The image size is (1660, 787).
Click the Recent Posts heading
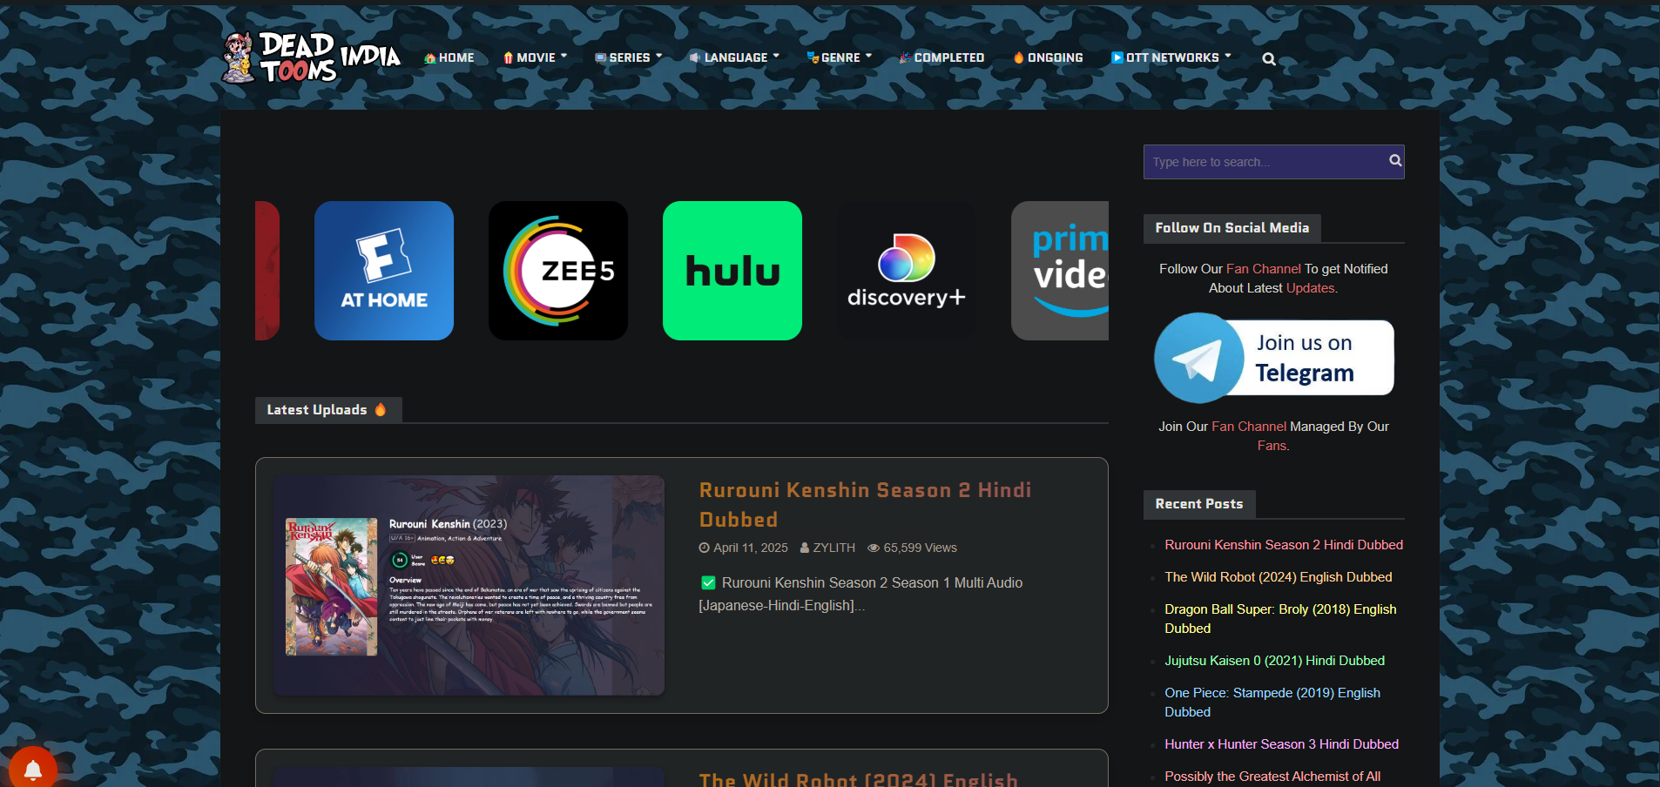coord(1199,504)
